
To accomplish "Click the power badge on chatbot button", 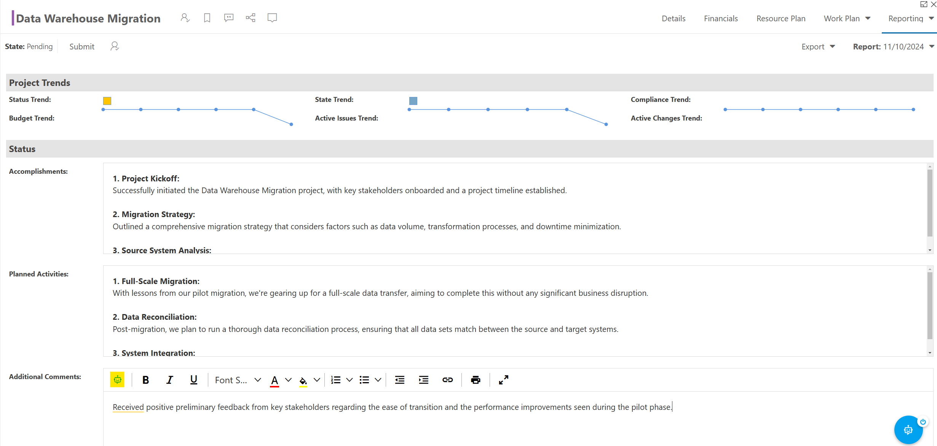I will click(923, 422).
